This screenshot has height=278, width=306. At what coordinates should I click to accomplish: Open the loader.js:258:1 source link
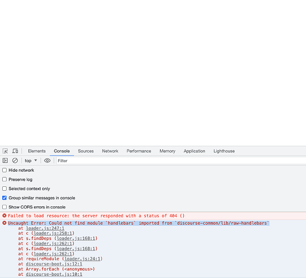[x=53, y=234]
